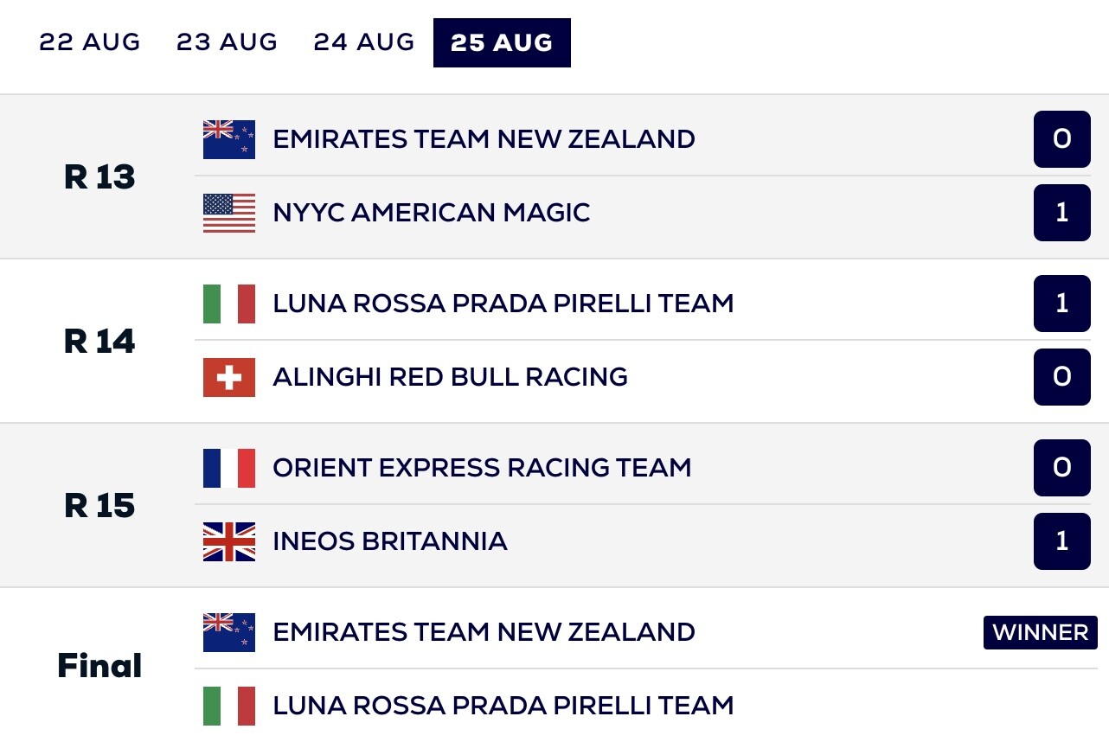Image resolution: width=1109 pixels, height=742 pixels.
Task: Open NYYC American Magic team
Action: 432,213
